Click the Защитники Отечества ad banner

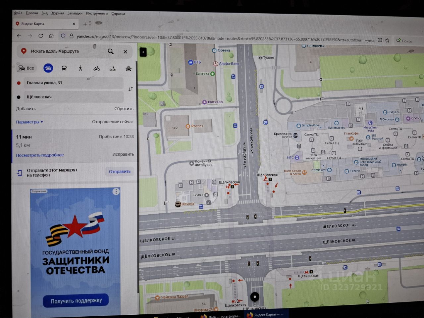coord(75,252)
